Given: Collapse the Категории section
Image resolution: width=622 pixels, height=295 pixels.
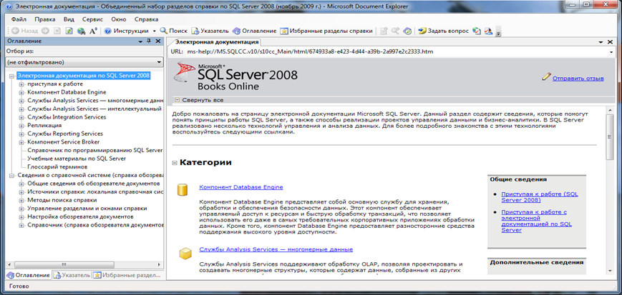Looking at the screenshot, I should click(x=175, y=163).
